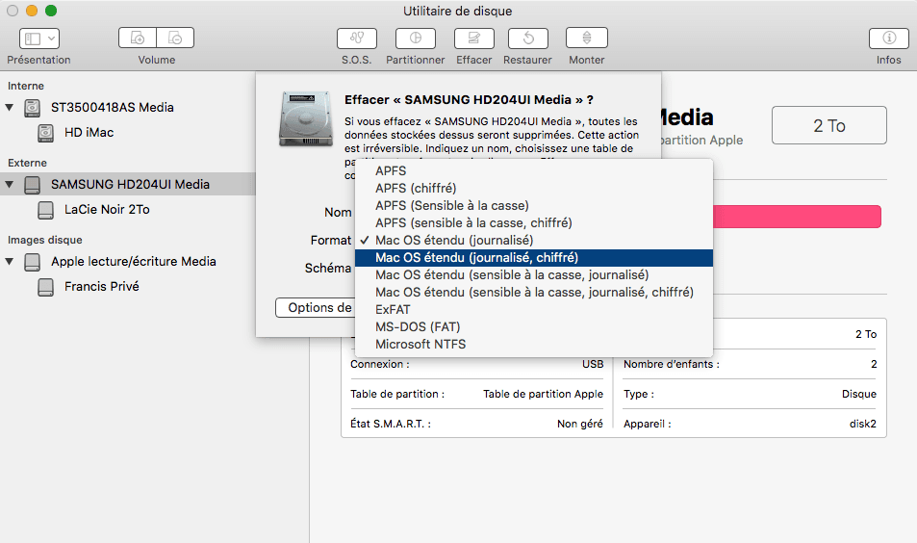Click the Effacer toolbar icon
Image resolution: width=917 pixels, height=543 pixels.
point(474,39)
